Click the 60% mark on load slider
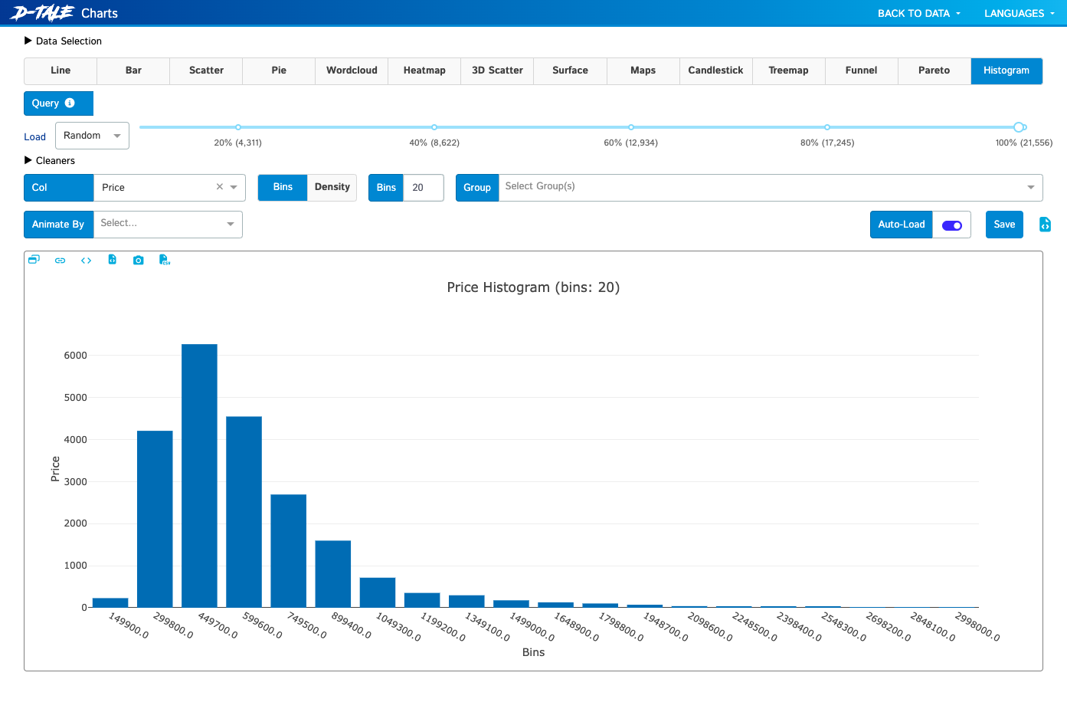 (x=630, y=127)
